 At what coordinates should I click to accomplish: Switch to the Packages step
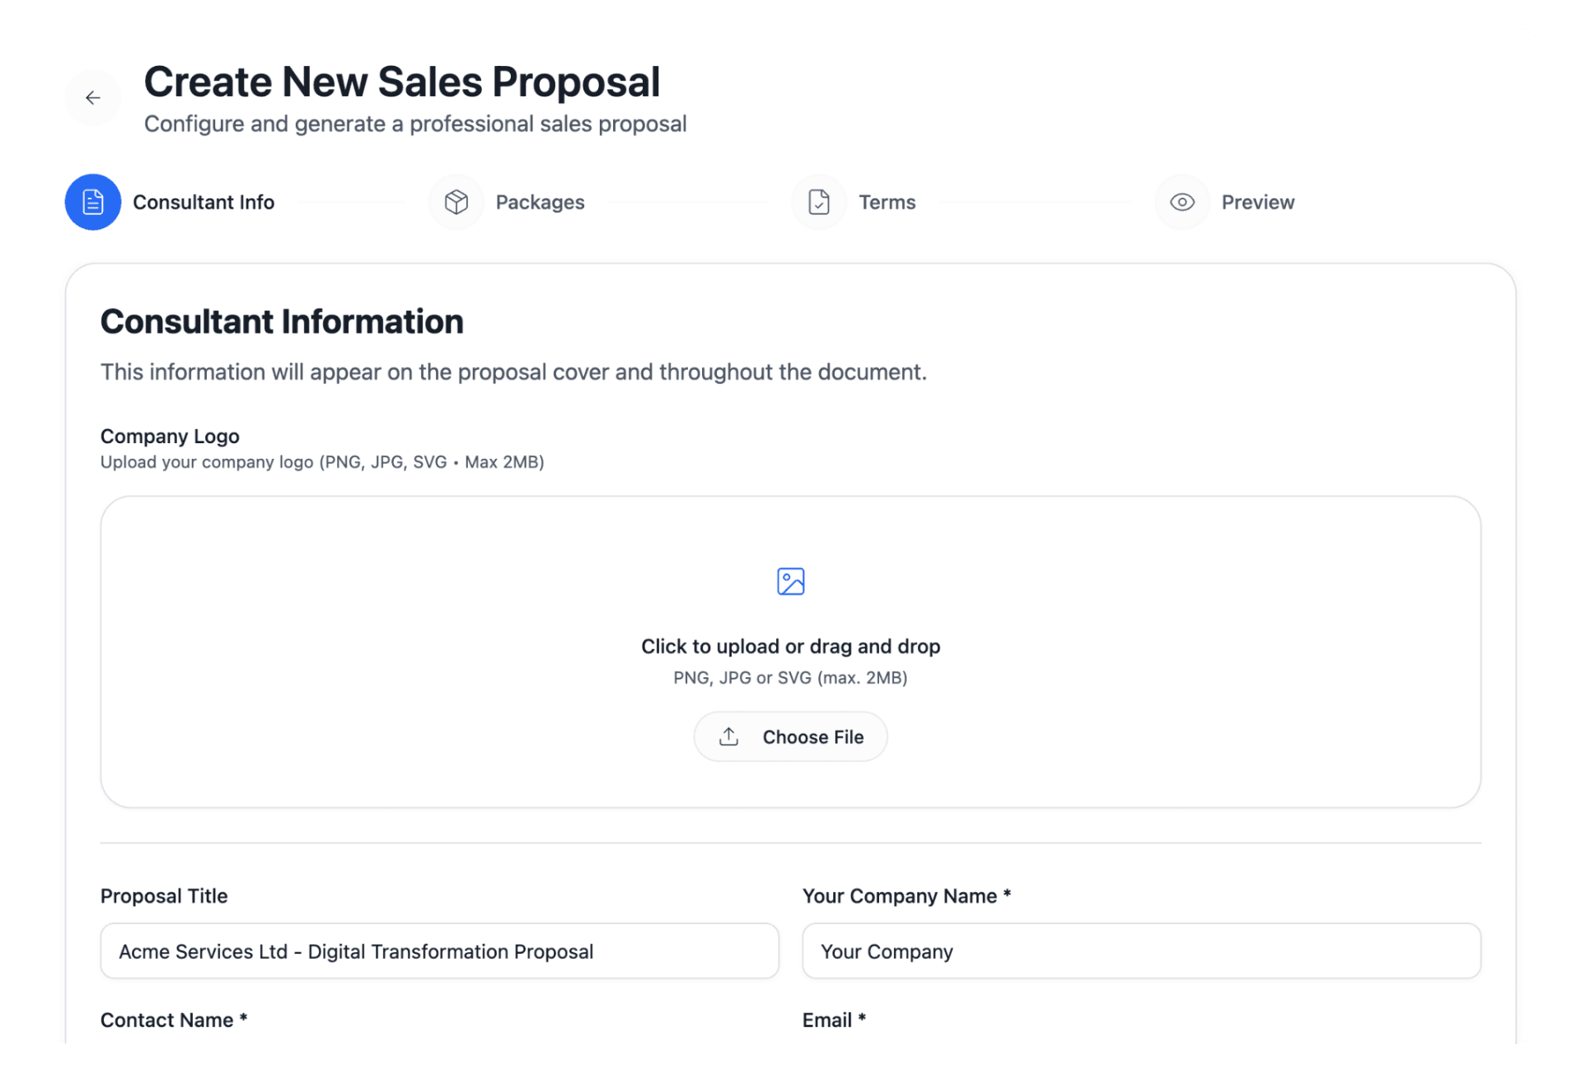540,202
